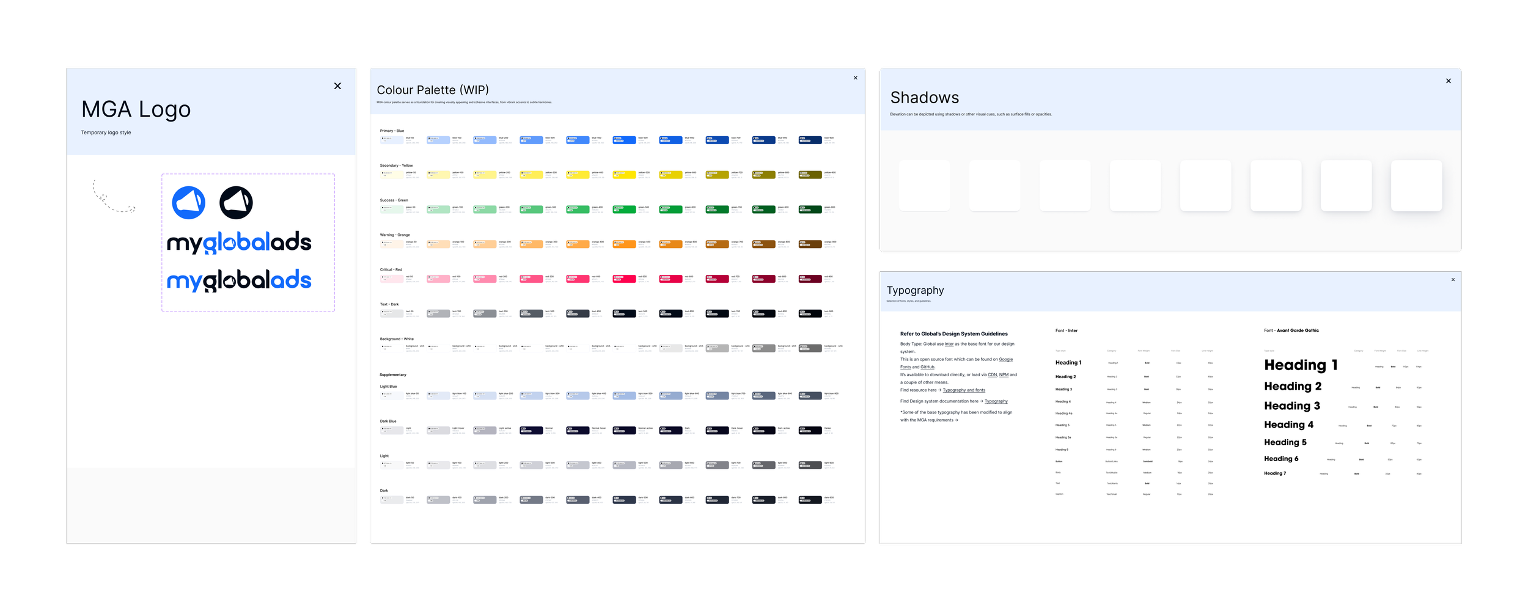
Task: Click the myglobalads wordmark with blue 'global'
Action: point(239,243)
